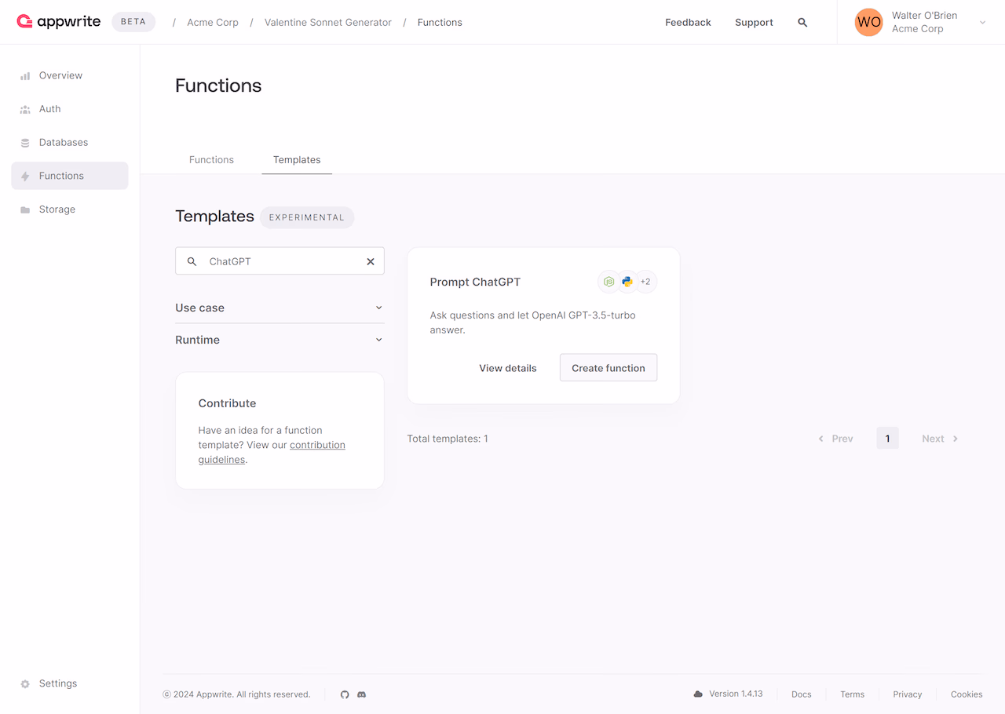Click the EXPERIMENTAL badge

(x=307, y=217)
